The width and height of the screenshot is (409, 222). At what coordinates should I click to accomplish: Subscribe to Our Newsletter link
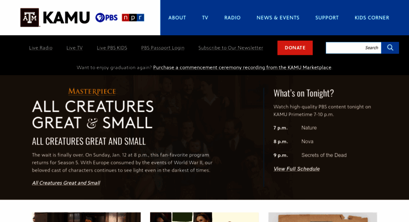tap(231, 48)
